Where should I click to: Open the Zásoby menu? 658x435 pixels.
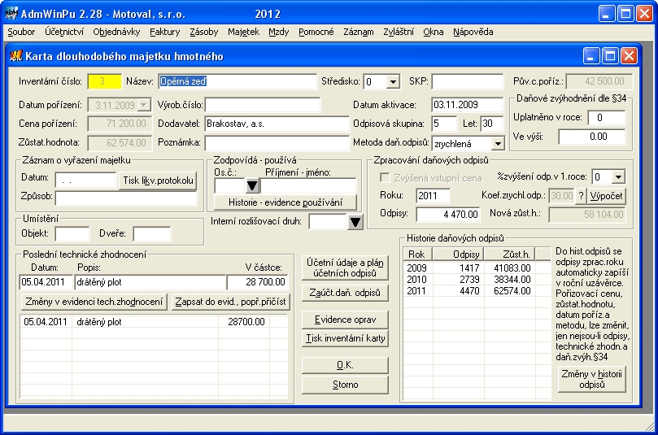(x=204, y=32)
